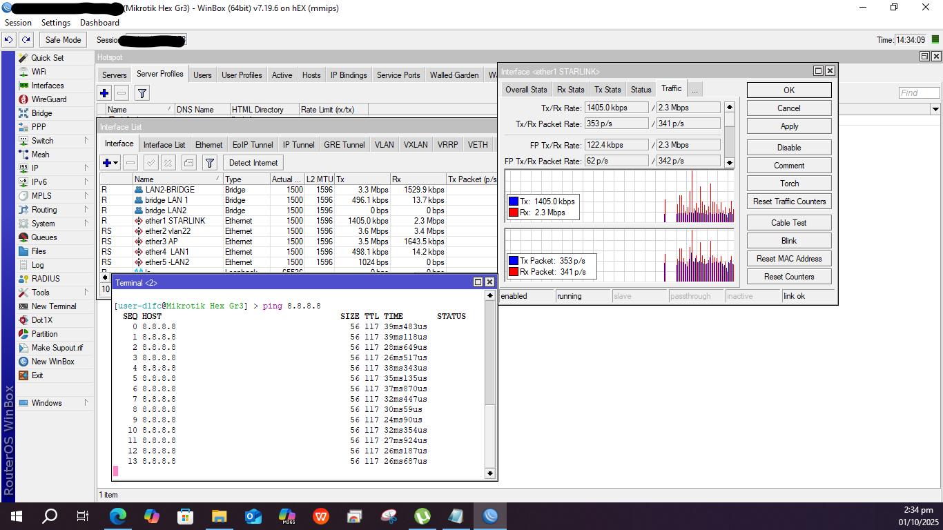Open the dropdown arrow beside Find field
The height and width of the screenshot is (530, 943).
click(x=935, y=109)
